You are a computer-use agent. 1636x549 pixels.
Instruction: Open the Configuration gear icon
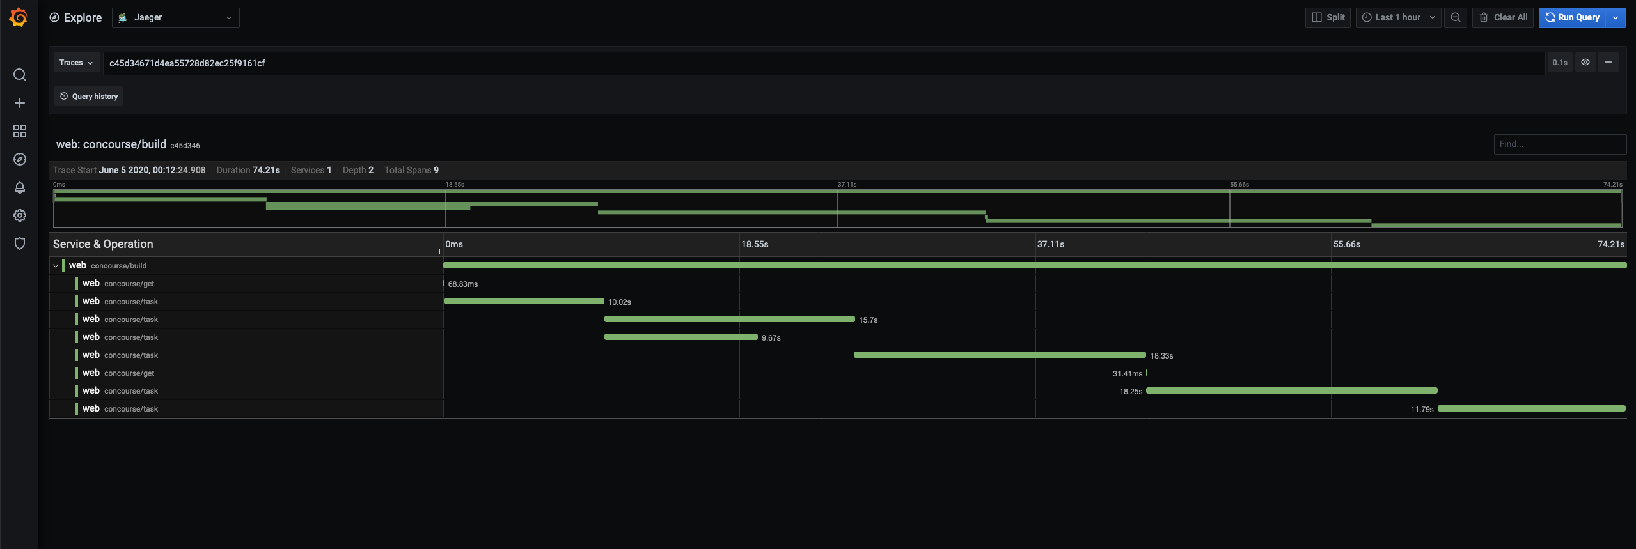[x=20, y=215]
